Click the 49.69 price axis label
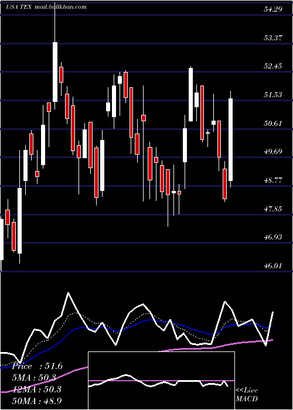 [x=272, y=151]
